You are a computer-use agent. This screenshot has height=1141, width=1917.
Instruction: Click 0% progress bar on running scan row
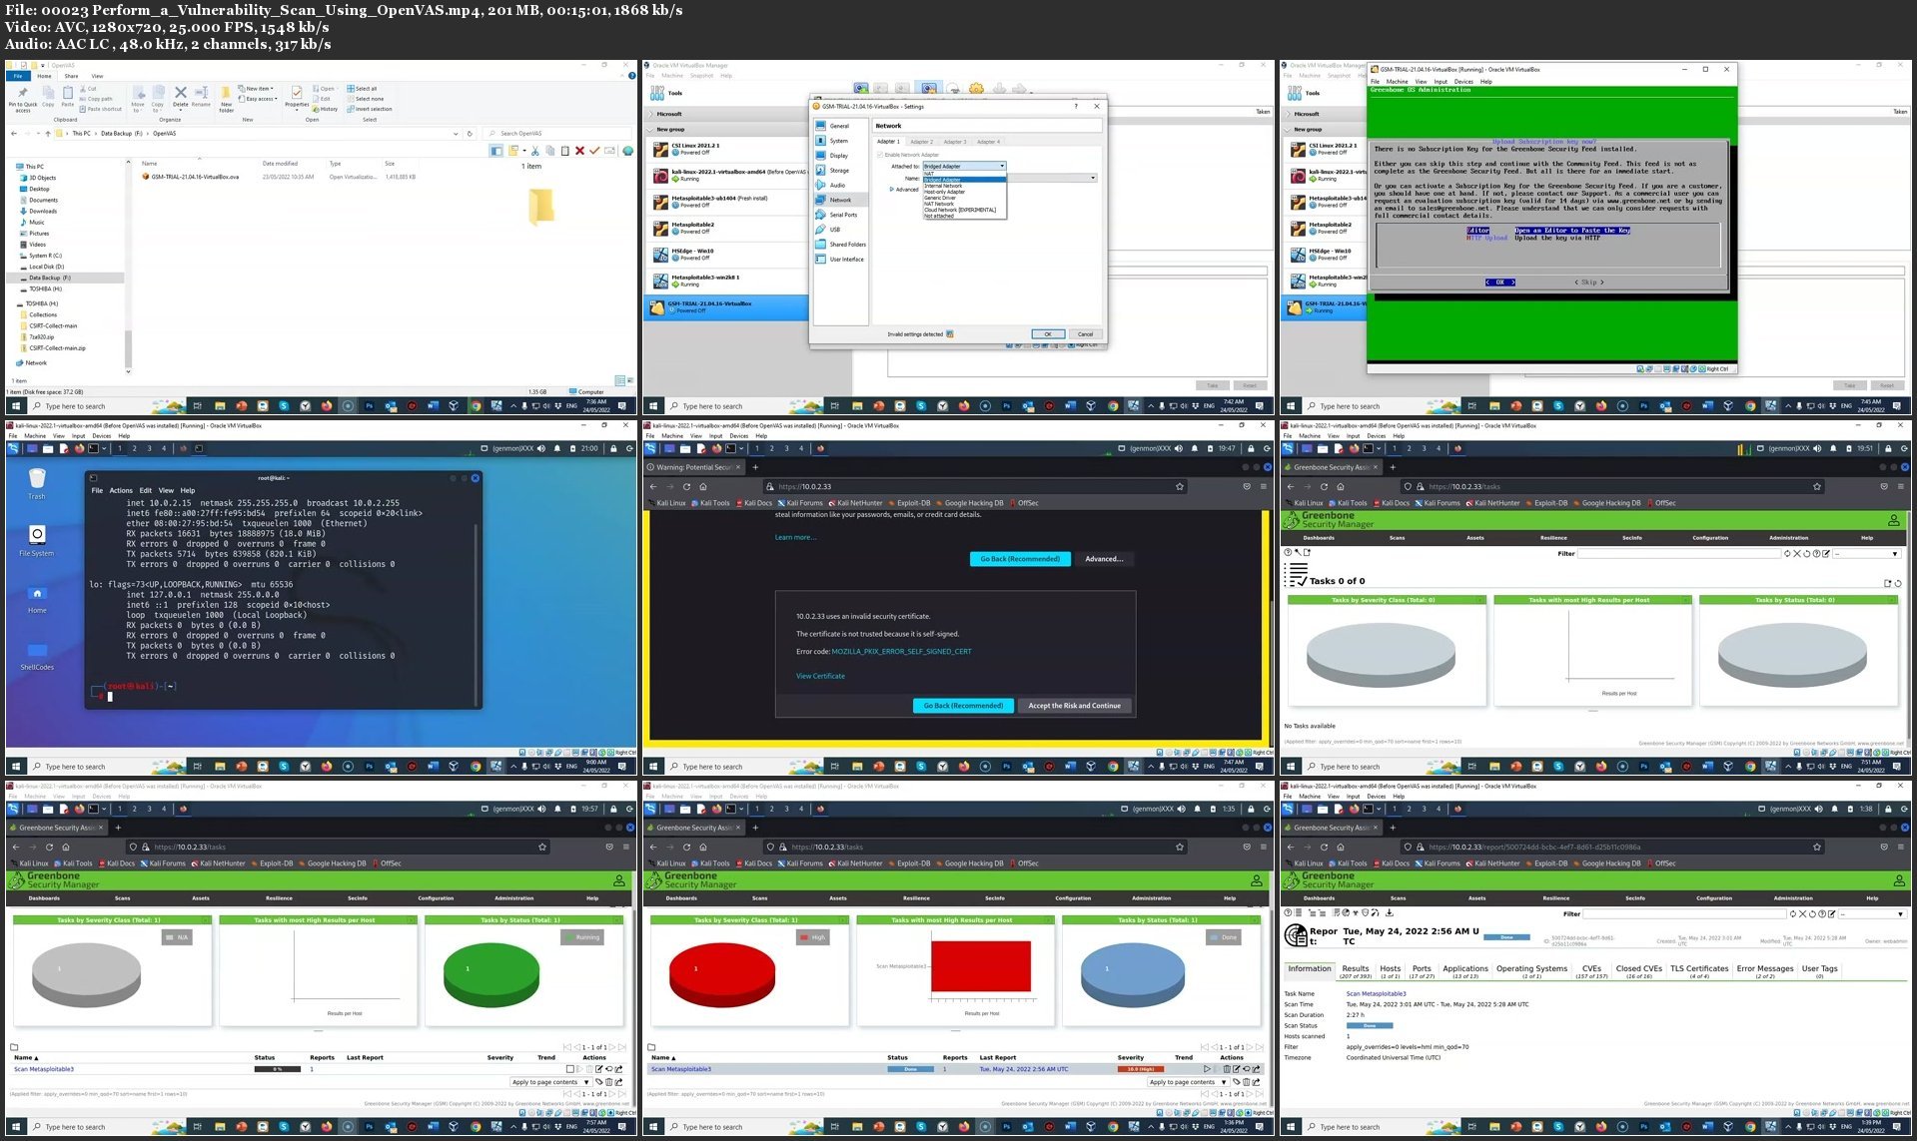tap(277, 1069)
